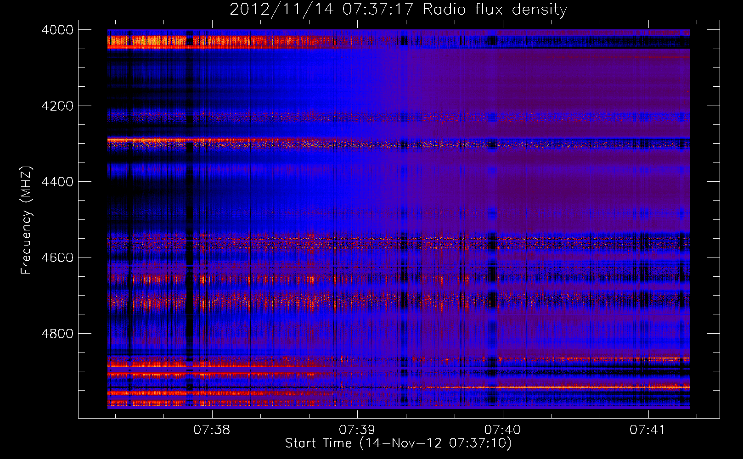Click the 07:41 time tick label
Viewport: 743px width, 459px height.
pos(648,430)
